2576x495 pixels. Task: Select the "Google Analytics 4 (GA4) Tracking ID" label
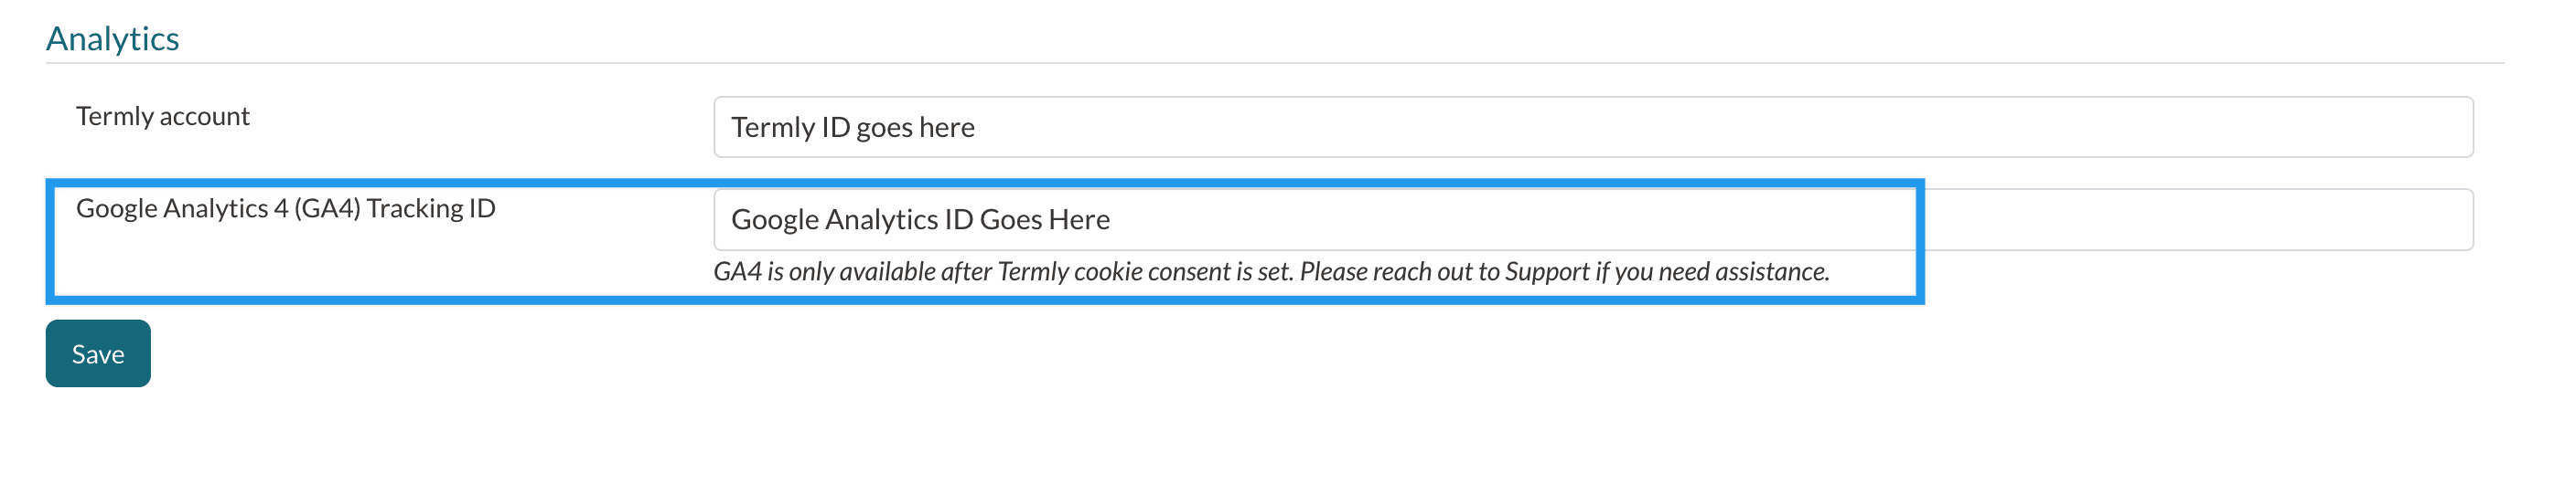(285, 207)
